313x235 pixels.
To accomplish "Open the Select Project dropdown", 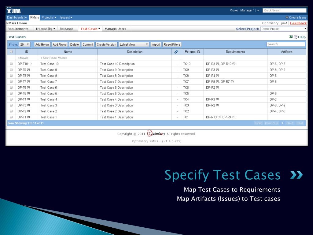I will pos(283,29).
